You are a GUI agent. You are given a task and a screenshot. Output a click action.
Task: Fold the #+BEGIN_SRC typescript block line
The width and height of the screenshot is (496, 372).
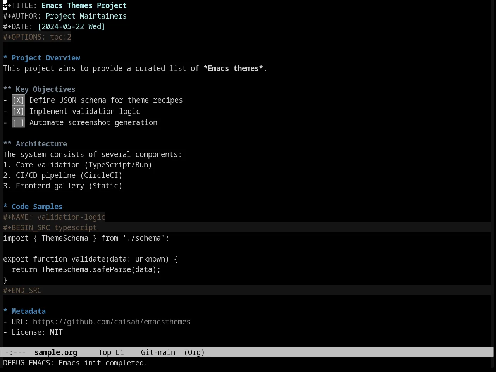247,228
